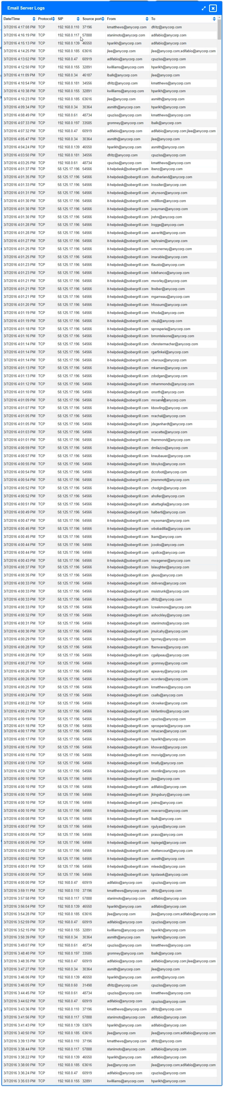230x1095 pixels.
Task: Click recipient mgarneau@anycorp.com
Action: [170, 297]
